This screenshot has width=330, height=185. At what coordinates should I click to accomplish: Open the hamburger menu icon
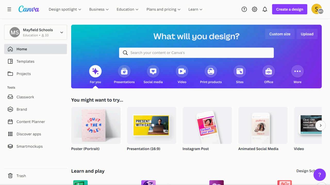click(9, 9)
